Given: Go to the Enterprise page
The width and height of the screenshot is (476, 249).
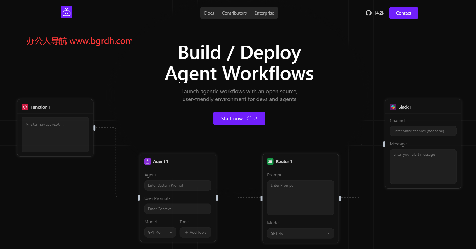Looking at the screenshot, I should pyautogui.click(x=264, y=13).
